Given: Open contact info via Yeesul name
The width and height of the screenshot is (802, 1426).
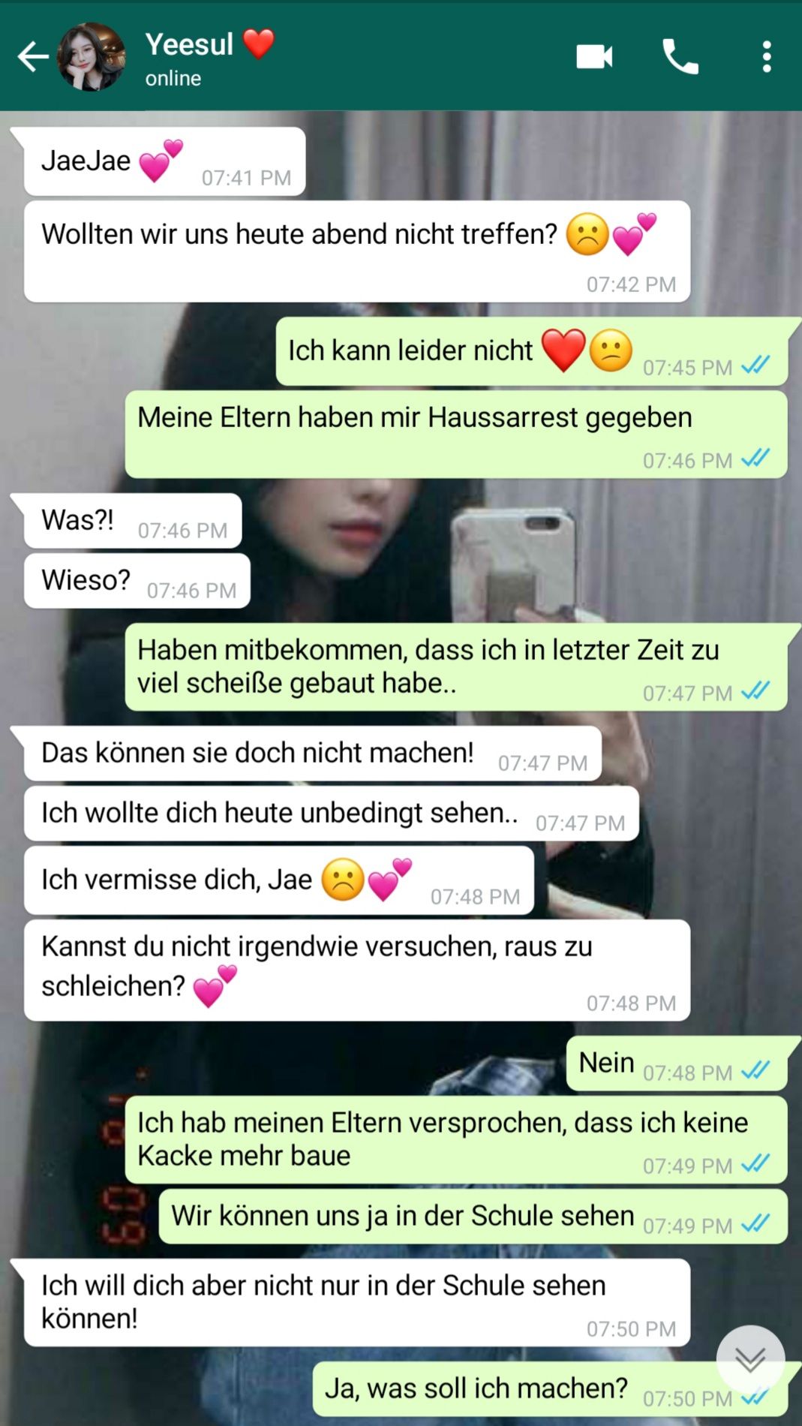Looking at the screenshot, I should point(189,44).
